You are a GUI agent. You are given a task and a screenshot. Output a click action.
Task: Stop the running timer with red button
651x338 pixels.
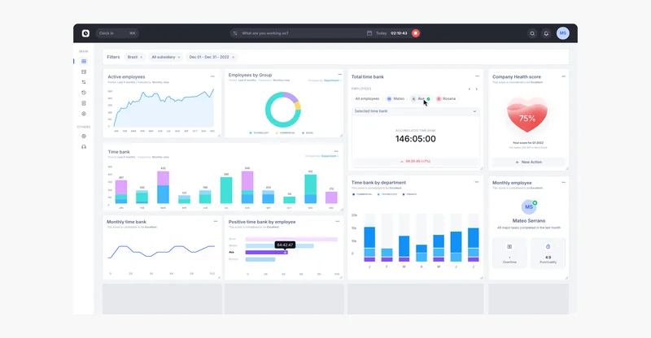click(x=416, y=33)
